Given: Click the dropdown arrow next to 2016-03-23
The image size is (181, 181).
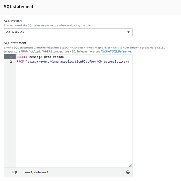Looking at the screenshot, I should coord(128,32).
